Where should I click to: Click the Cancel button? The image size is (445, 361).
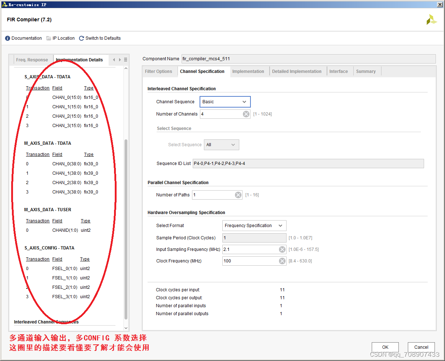(421, 347)
